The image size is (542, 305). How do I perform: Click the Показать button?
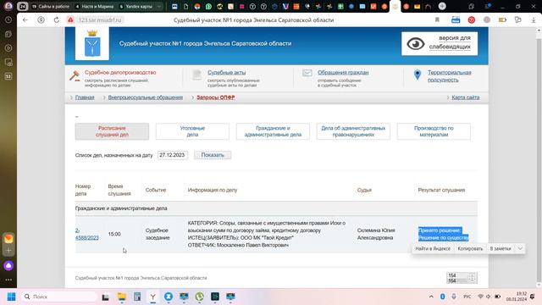point(213,155)
